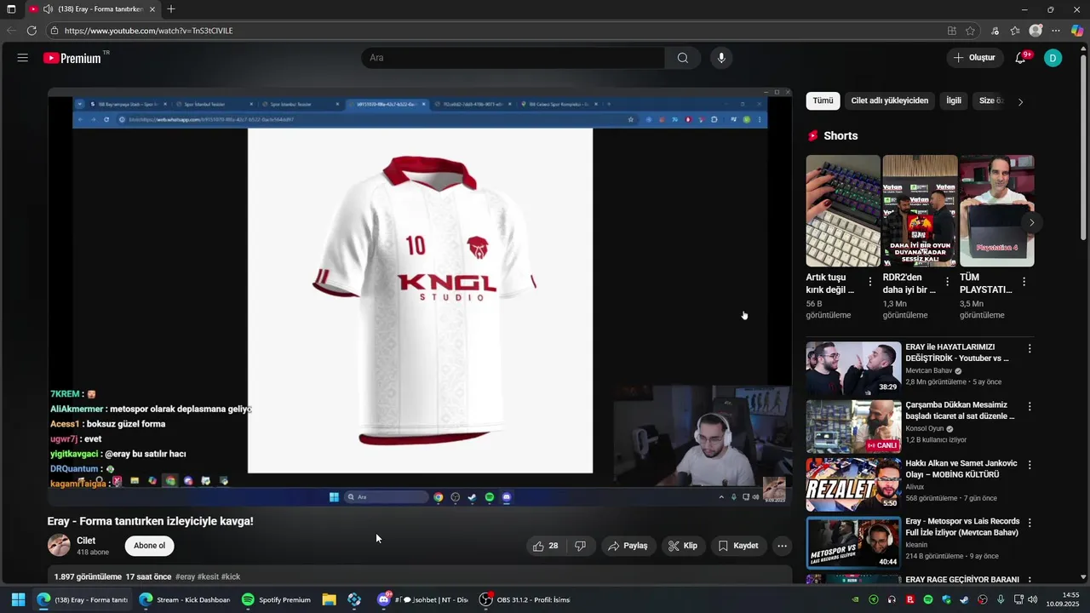Open Edge settings and more menu
Image resolution: width=1090 pixels, height=613 pixels.
coord(1056,31)
